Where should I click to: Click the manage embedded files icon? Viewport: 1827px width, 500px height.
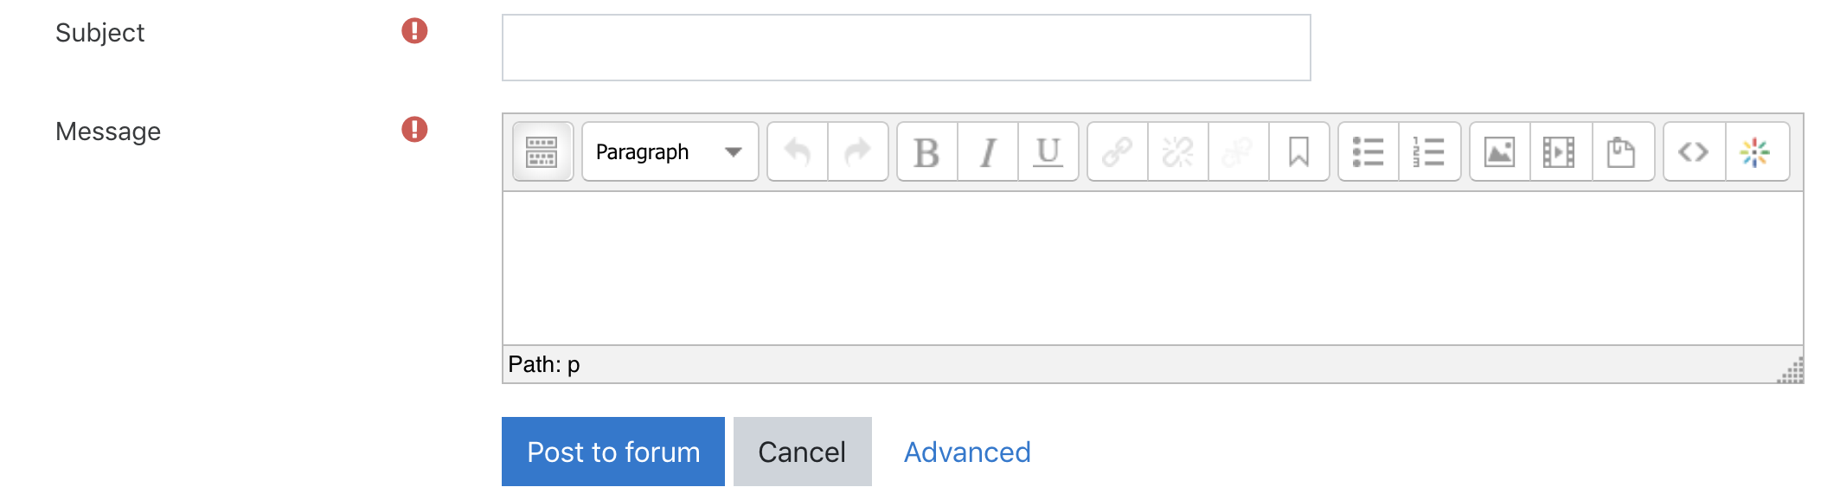pos(1623,151)
